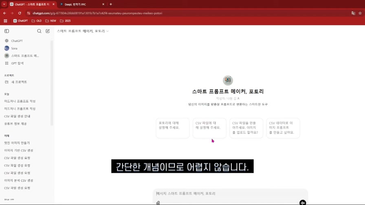This screenshot has width=365, height=205.
Task: Click the sidebar vertical scrollbar
Action: (x=52, y=83)
